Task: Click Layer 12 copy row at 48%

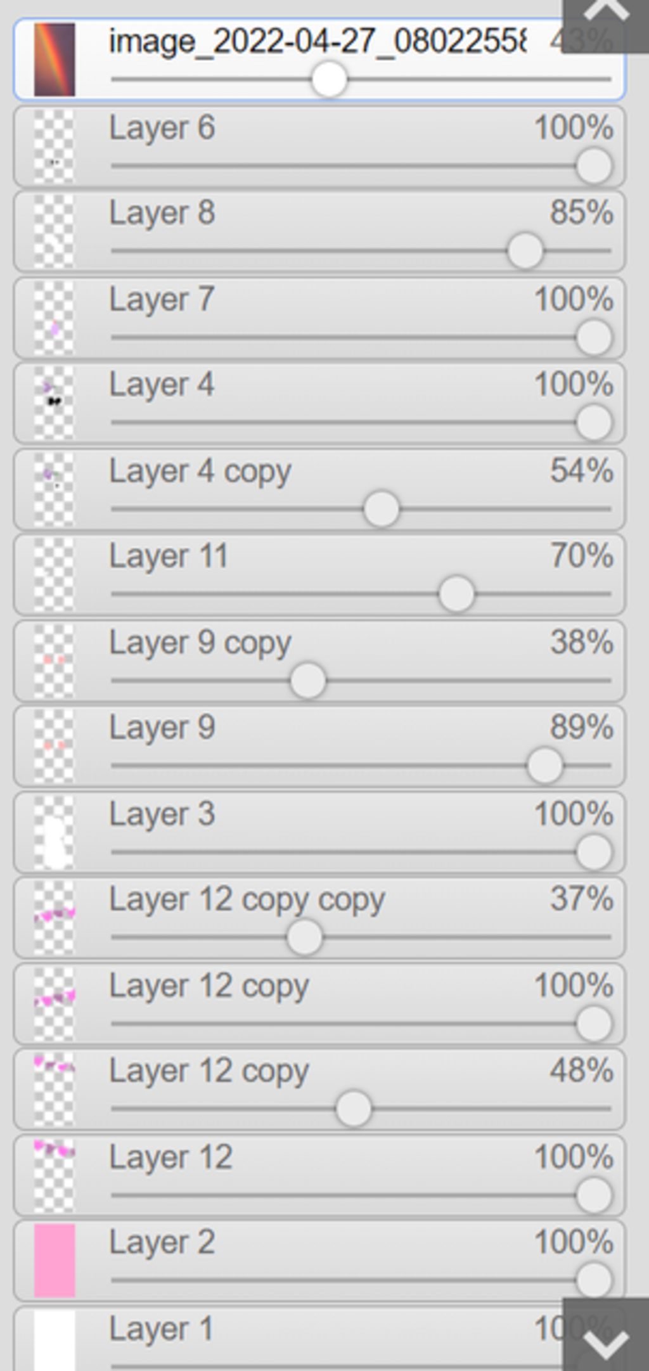Action: (x=319, y=1089)
